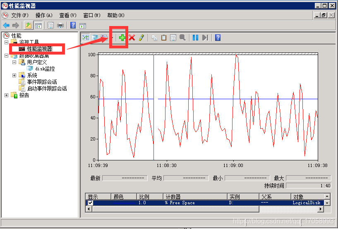The width and height of the screenshot is (338, 229).
Task: Freeze the display with pause icon
Action: (x=196, y=38)
